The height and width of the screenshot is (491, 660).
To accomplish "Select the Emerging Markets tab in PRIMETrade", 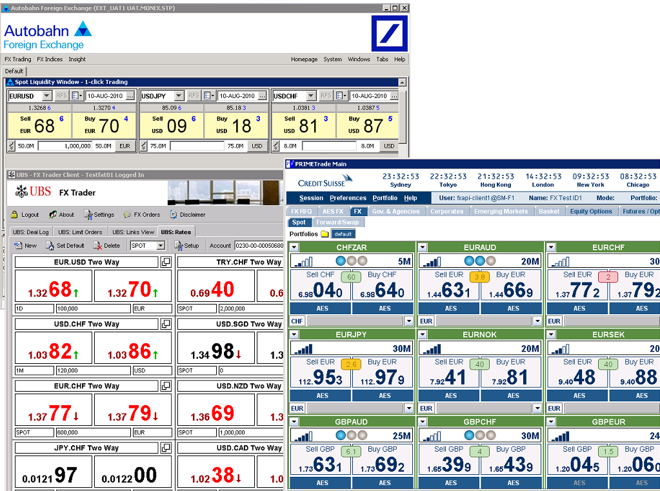I will pos(501,212).
